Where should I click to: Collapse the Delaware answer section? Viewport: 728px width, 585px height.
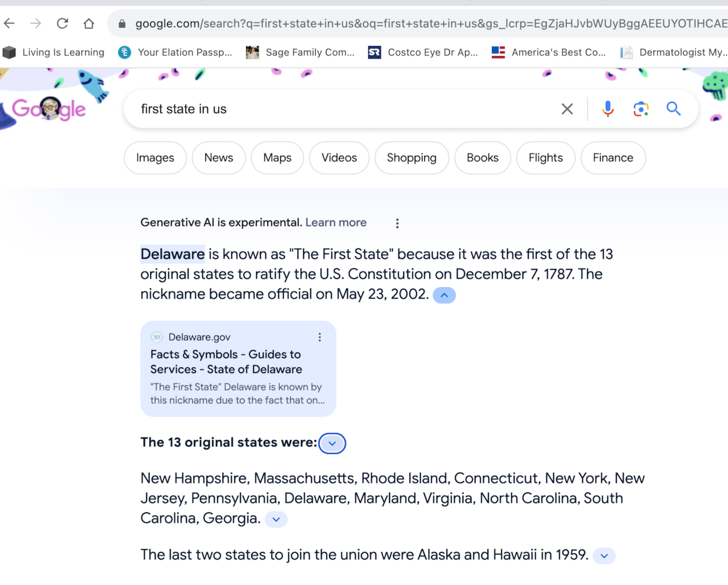point(444,295)
